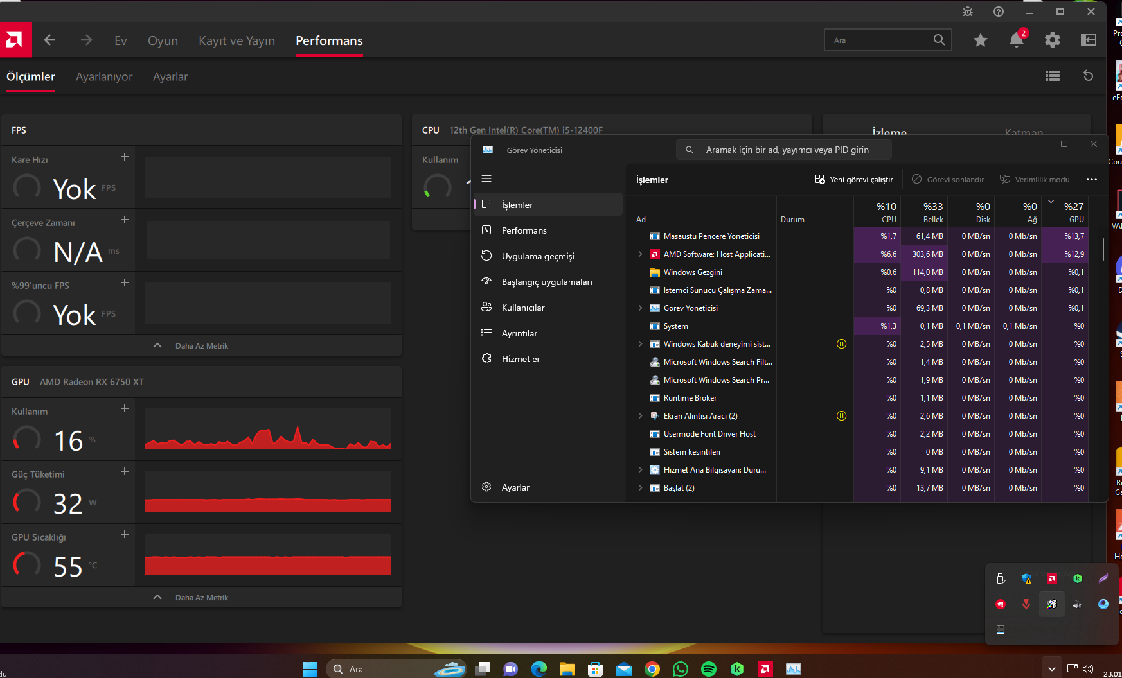Add %99'uncu FPS metric with plus
1122x678 pixels.
(x=125, y=282)
